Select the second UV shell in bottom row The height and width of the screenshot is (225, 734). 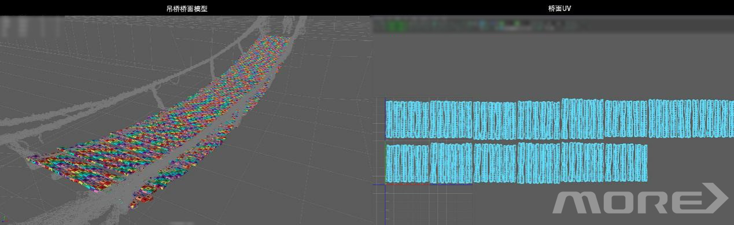click(x=451, y=163)
